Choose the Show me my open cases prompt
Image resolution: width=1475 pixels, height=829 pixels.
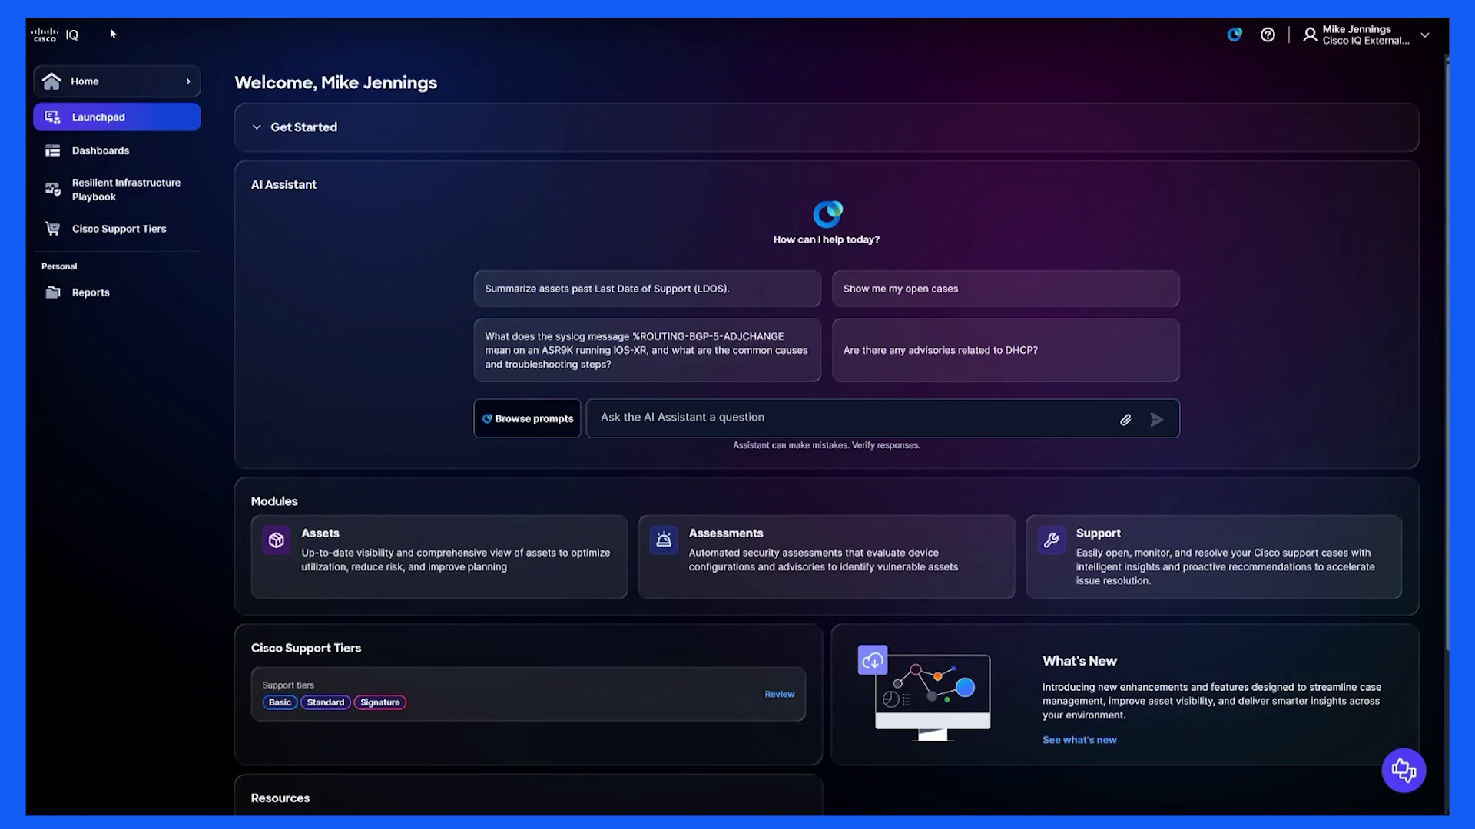1006,289
